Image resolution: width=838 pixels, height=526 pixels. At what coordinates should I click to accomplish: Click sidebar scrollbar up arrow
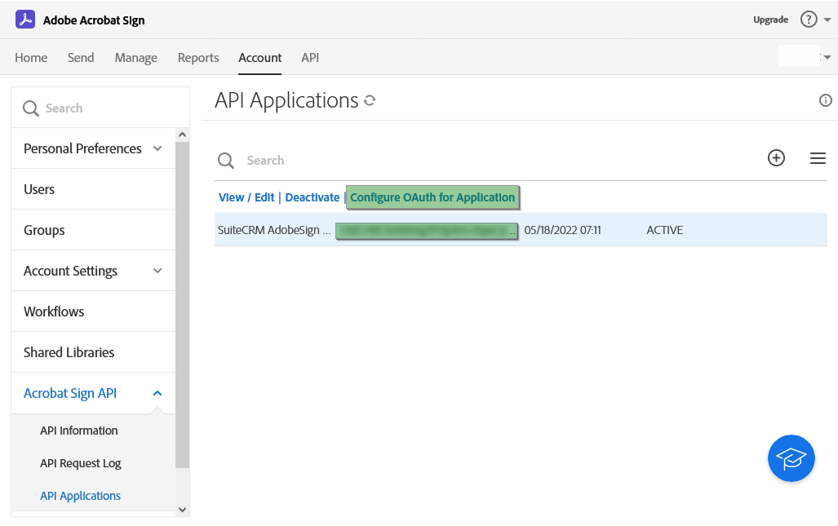(x=182, y=135)
